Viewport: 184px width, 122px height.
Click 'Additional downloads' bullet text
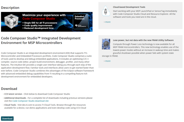click(x=15, y=98)
